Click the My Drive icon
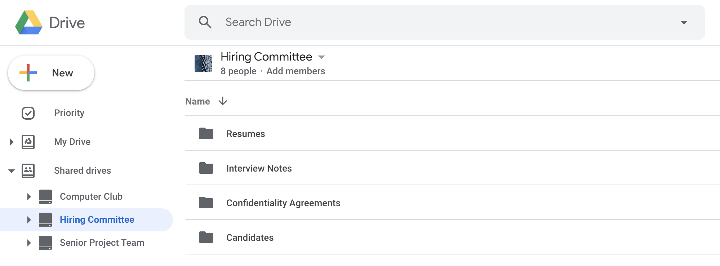This screenshot has height=266, width=720. (28, 142)
